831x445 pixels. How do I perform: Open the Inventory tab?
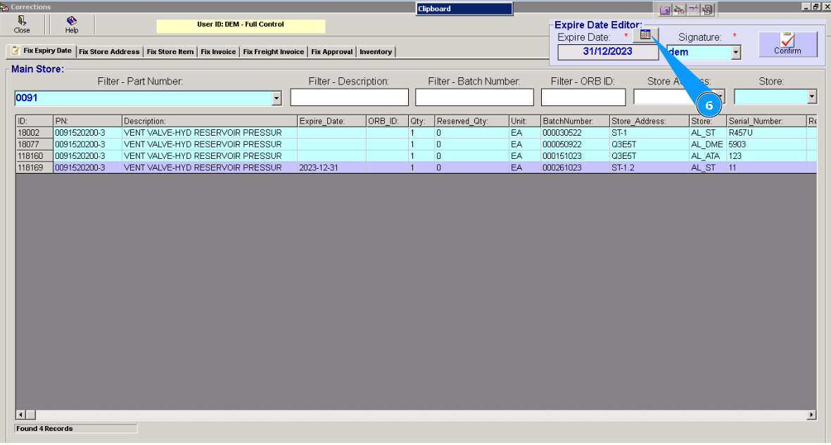point(376,52)
